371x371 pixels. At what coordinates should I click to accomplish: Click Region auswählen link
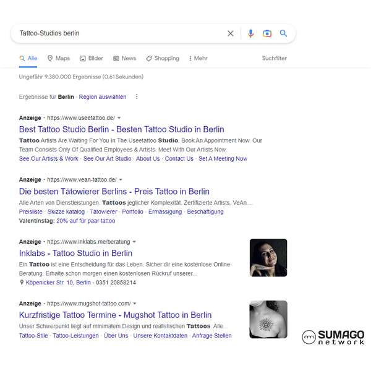103,97
